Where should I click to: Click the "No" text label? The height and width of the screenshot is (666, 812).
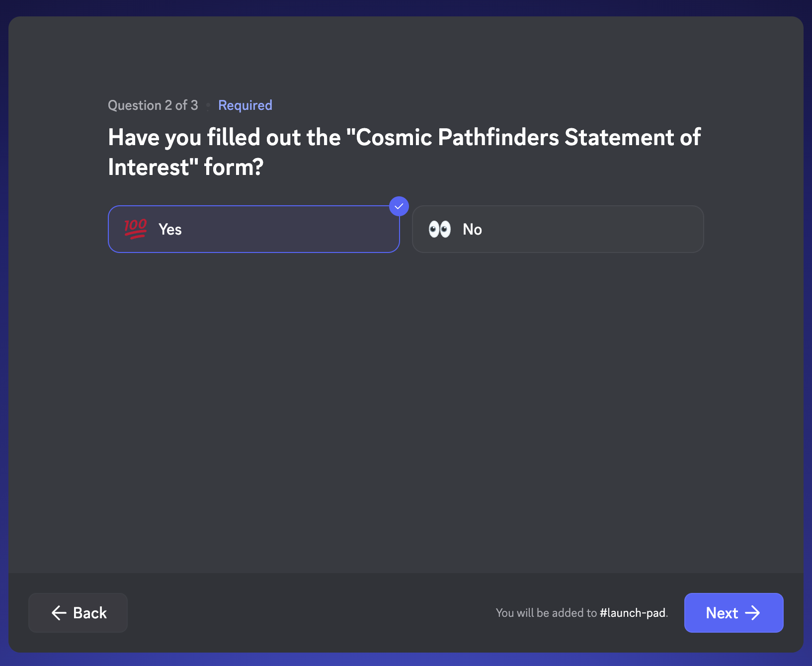click(472, 229)
